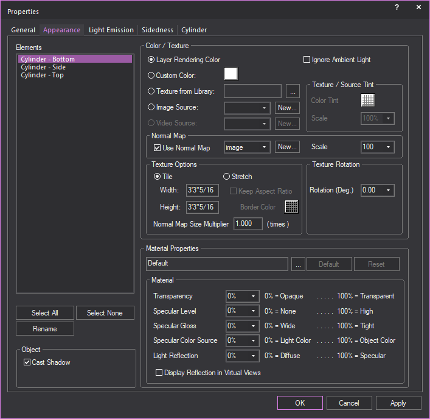Click the white Custom Color swatch
Viewport: 430px width, 419px height.
(231, 74)
